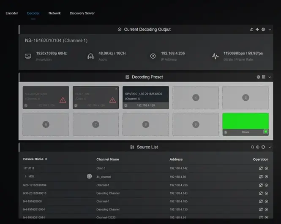The height and width of the screenshot is (224, 281).
Task: Remove preset 2 with its X button
Action: [116, 89]
